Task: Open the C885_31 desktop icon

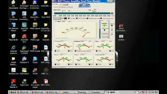Action: coord(46,71)
